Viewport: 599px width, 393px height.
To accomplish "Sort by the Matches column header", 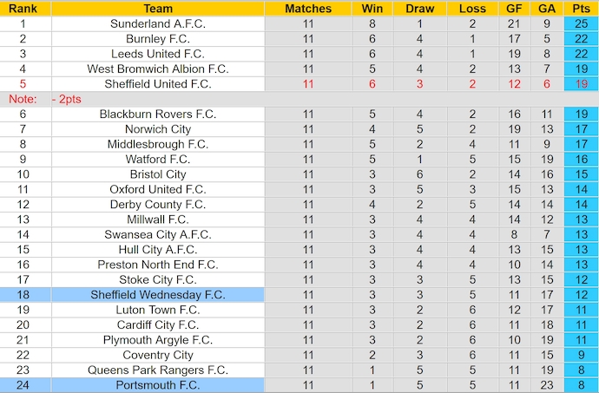I will pyautogui.click(x=308, y=9).
